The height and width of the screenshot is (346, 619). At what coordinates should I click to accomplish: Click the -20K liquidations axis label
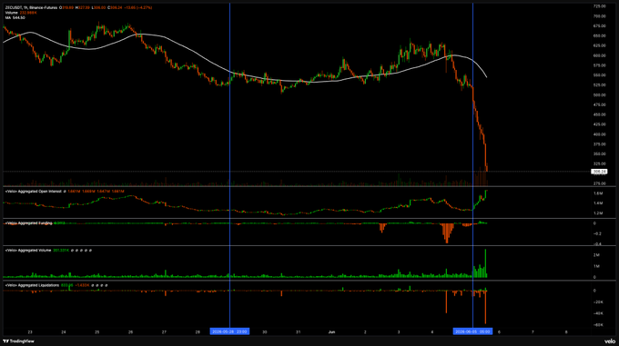pos(598,302)
